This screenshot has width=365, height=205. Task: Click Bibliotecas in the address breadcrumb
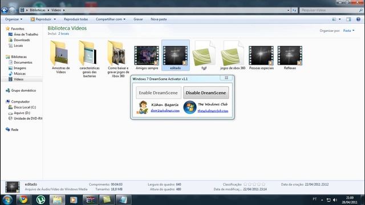click(x=38, y=10)
